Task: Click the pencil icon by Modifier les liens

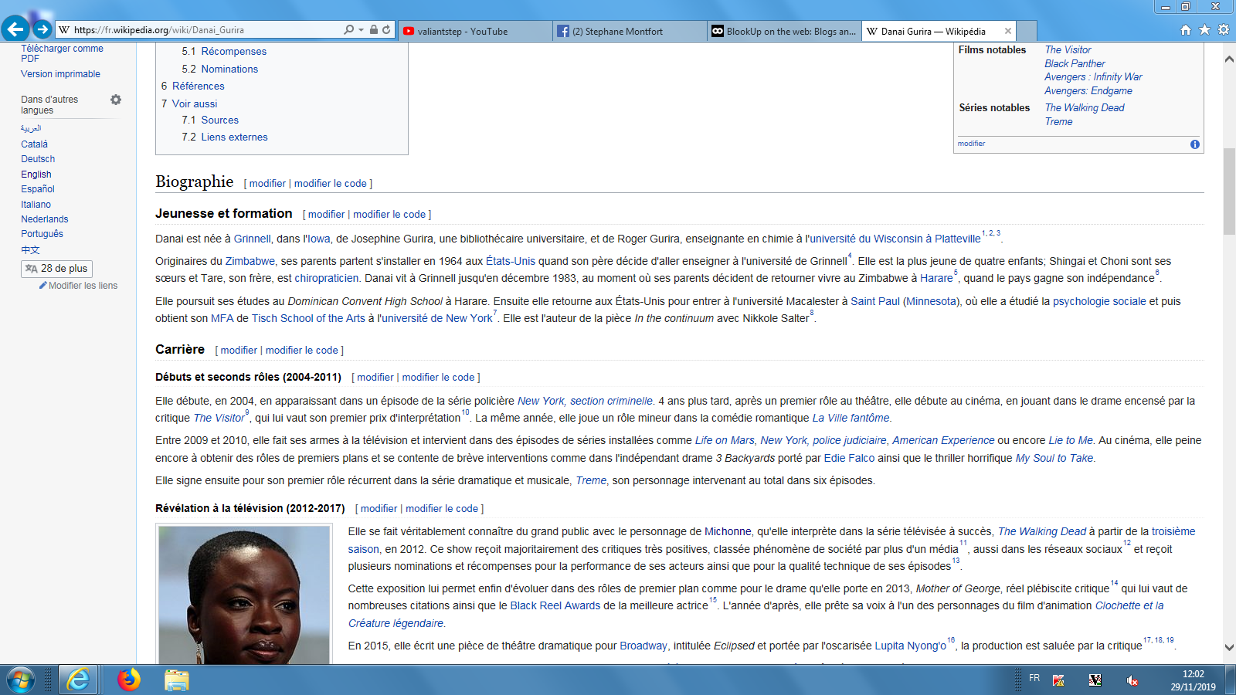Action: (x=43, y=285)
